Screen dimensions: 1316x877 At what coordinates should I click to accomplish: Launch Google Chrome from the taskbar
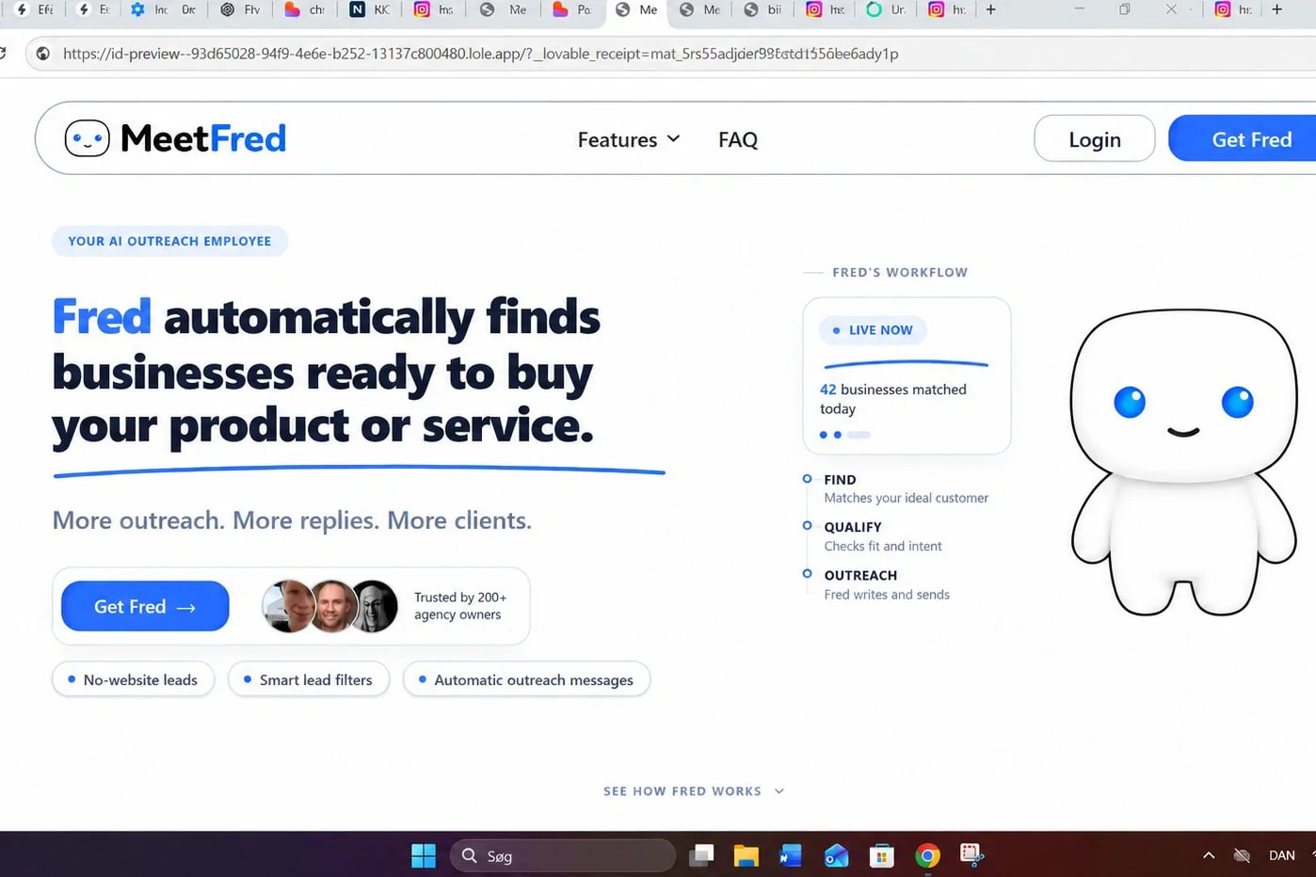[927, 855]
